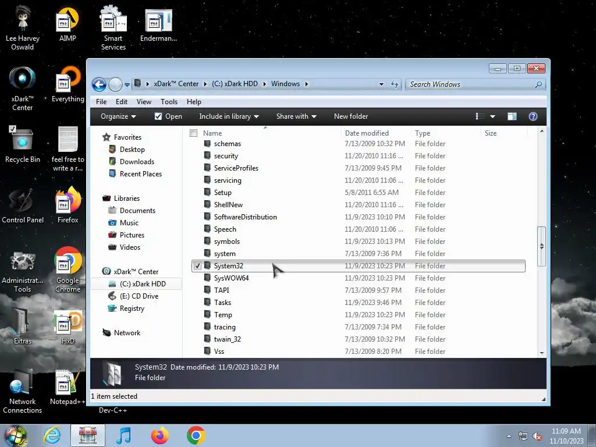The height and width of the screenshot is (447, 596).
Task: Open the Help menu
Action: coord(194,102)
